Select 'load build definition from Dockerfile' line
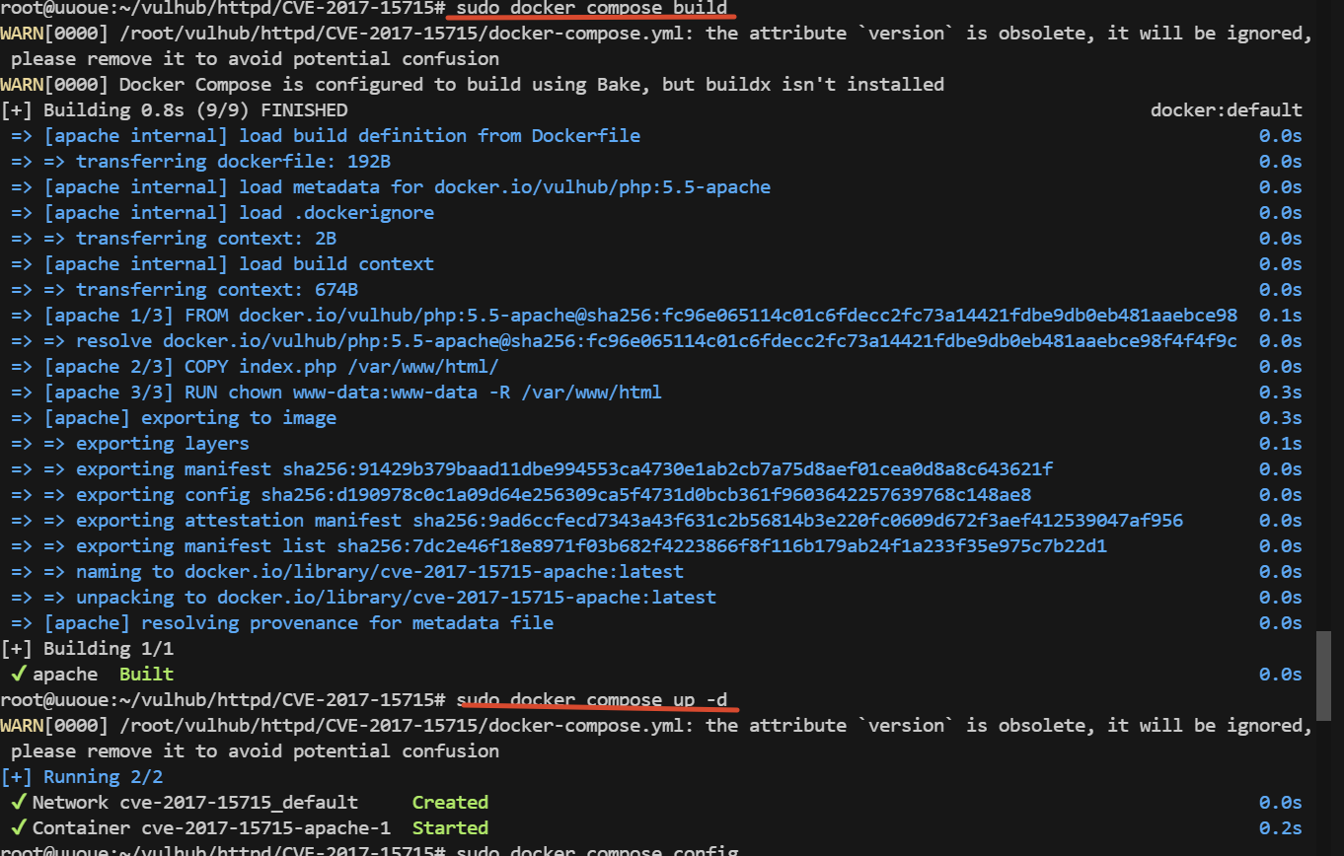This screenshot has height=856, width=1344. click(x=326, y=136)
